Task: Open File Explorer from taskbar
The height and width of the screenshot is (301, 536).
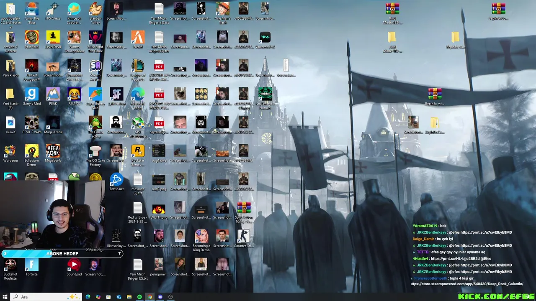Action: coord(129,297)
